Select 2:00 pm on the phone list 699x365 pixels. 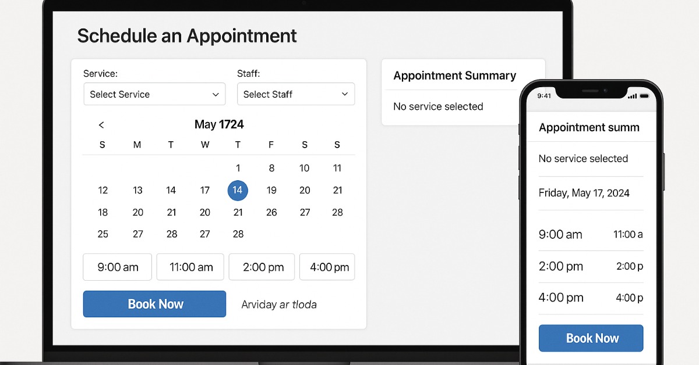click(560, 266)
